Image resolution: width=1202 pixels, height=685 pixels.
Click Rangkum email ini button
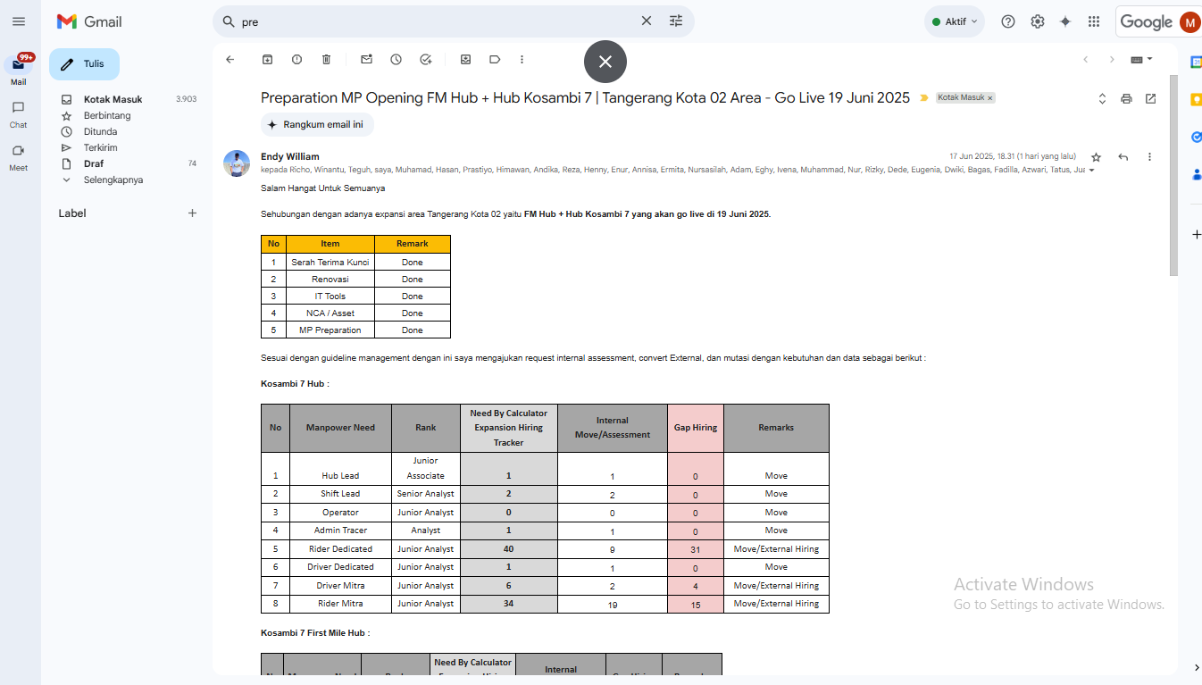pyautogui.click(x=317, y=125)
